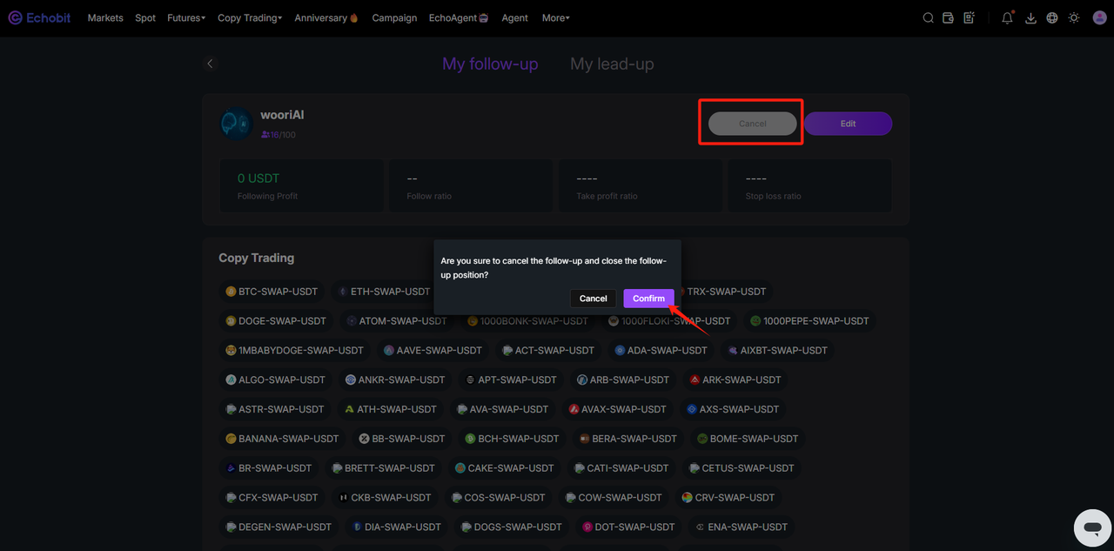Click the gray Cancel button beside Edit
1114x551 pixels.
[x=753, y=124]
